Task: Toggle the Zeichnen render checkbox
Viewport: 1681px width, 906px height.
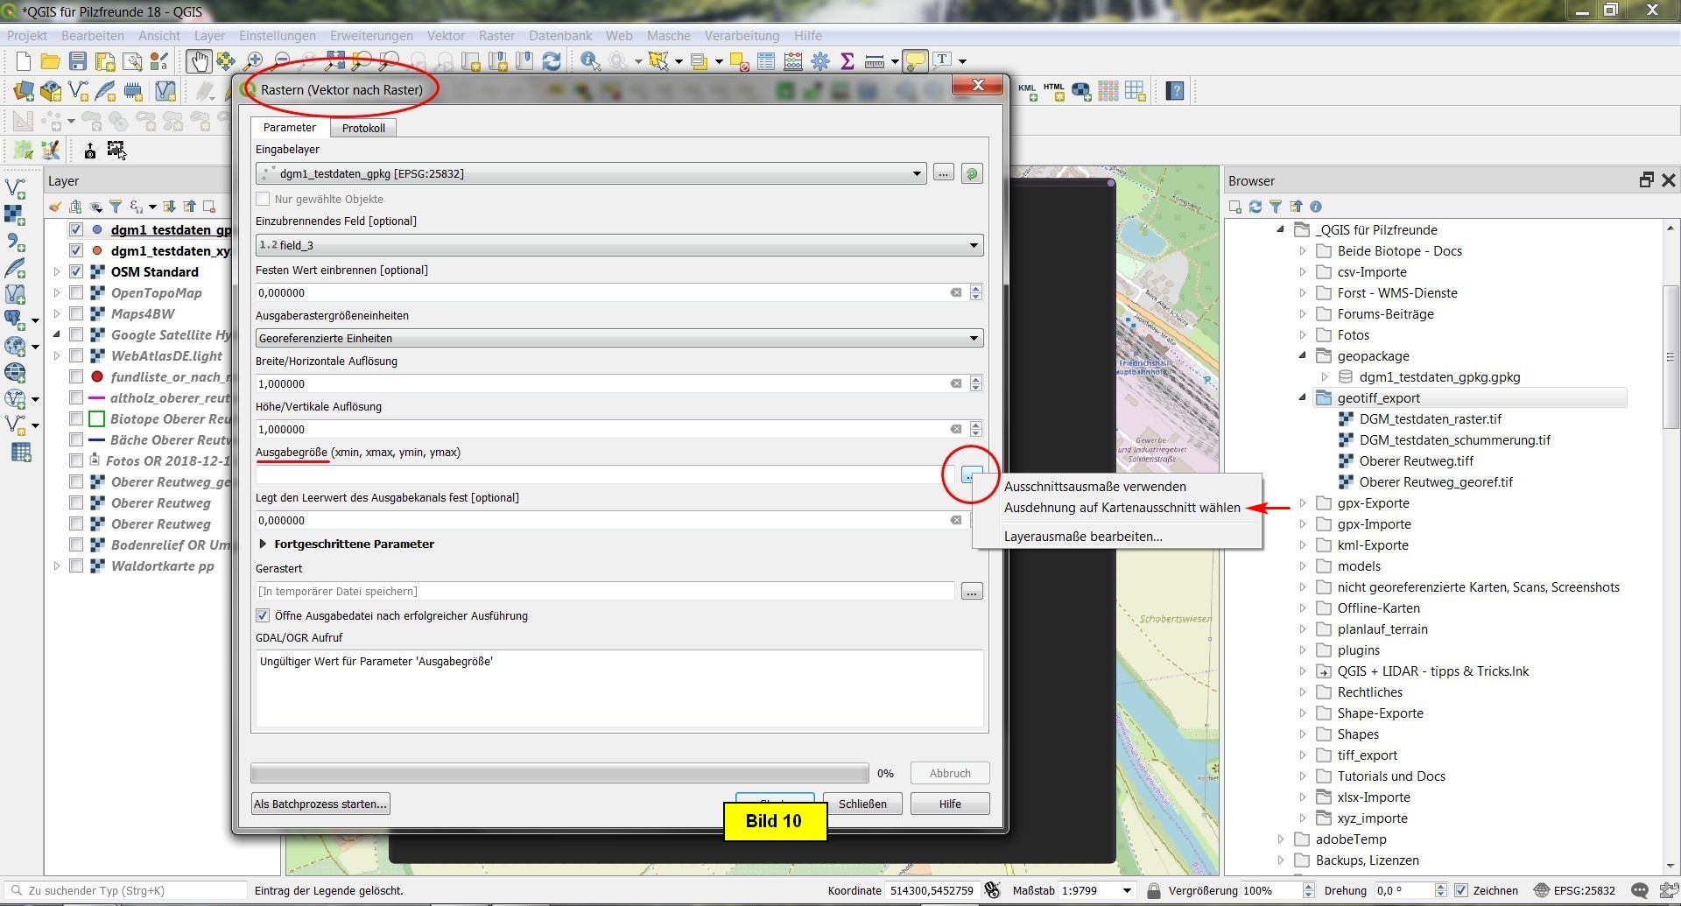Action: point(1460,890)
